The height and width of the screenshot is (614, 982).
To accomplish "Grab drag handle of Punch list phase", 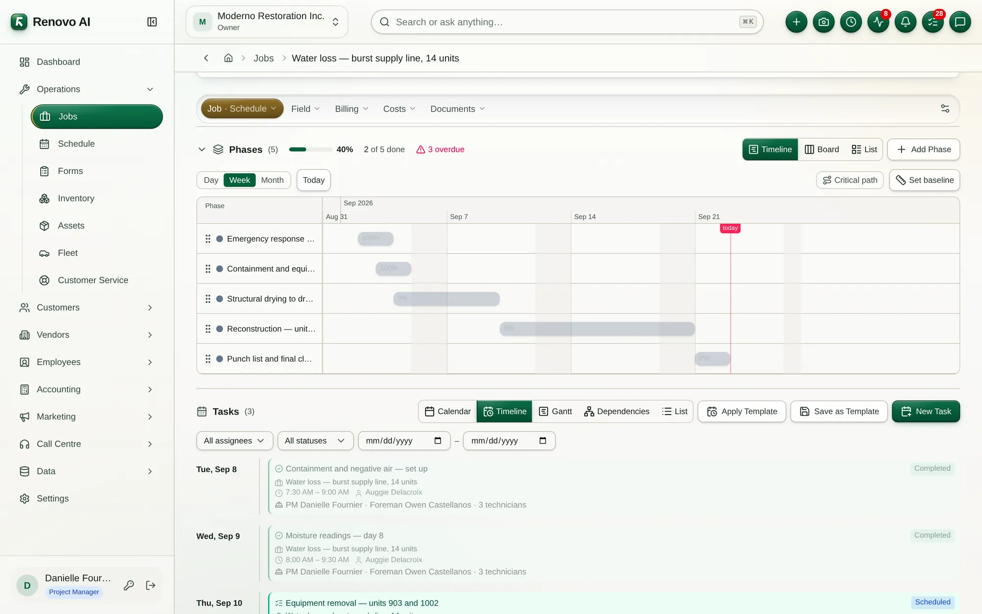I will point(208,359).
